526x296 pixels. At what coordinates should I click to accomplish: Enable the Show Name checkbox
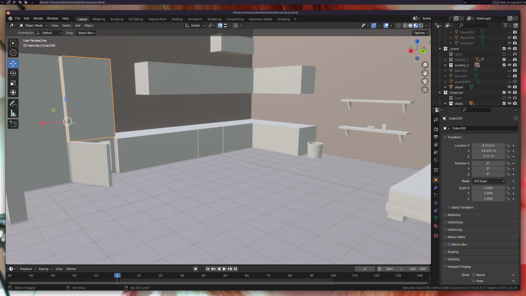(474, 275)
